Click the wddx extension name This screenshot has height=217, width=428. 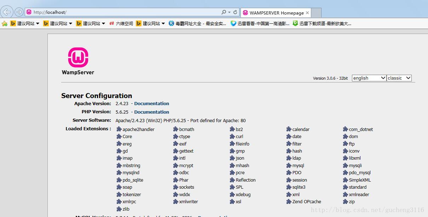pyautogui.click(x=185, y=194)
